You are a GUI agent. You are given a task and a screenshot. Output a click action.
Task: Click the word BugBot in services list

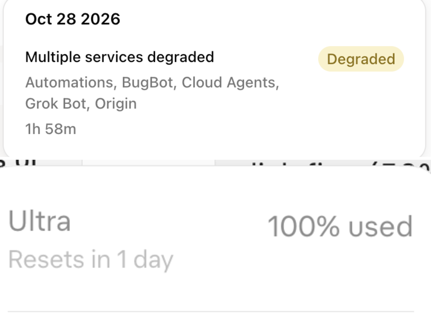click(149, 83)
